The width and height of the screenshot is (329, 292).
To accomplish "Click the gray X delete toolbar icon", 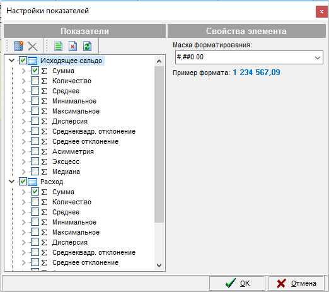I will point(33,47).
